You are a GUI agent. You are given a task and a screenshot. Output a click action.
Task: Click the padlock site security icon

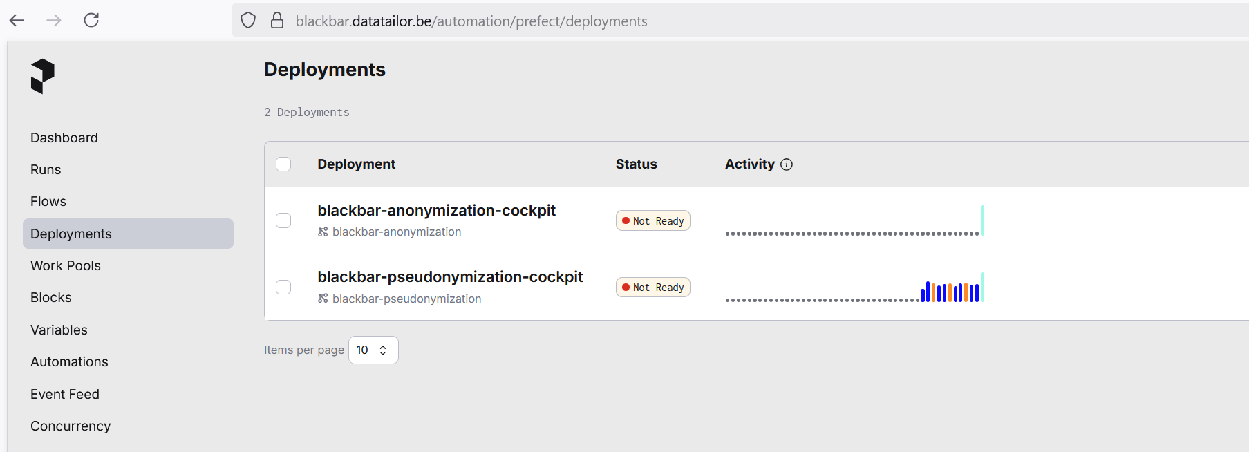click(277, 21)
